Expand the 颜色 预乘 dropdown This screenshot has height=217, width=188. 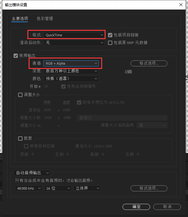coord(71,78)
